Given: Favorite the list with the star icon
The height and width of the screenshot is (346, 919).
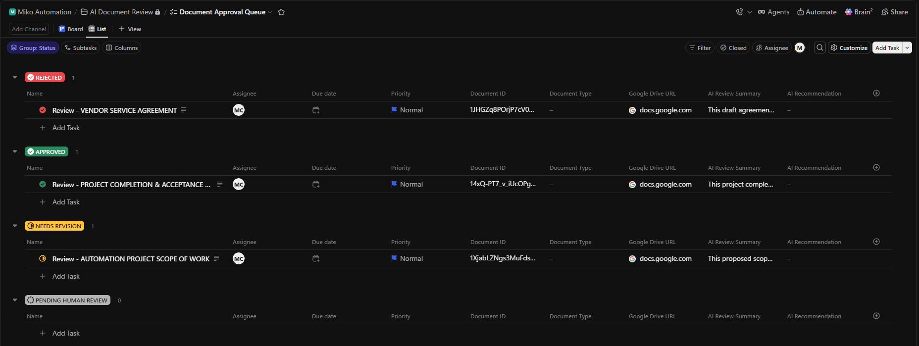Looking at the screenshot, I should point(281,12).
